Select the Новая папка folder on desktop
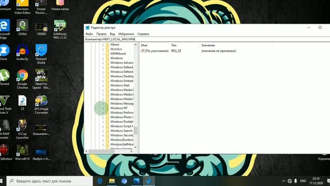The image size is (330, 186). (60, 5)
